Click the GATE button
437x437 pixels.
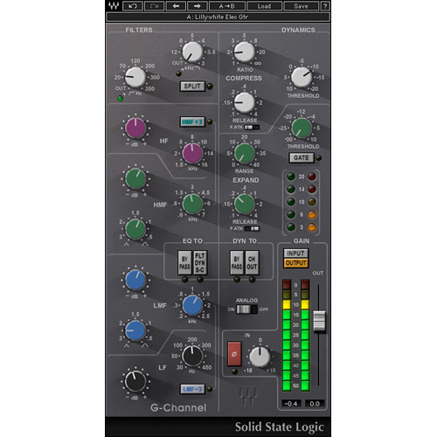point(302,158)
